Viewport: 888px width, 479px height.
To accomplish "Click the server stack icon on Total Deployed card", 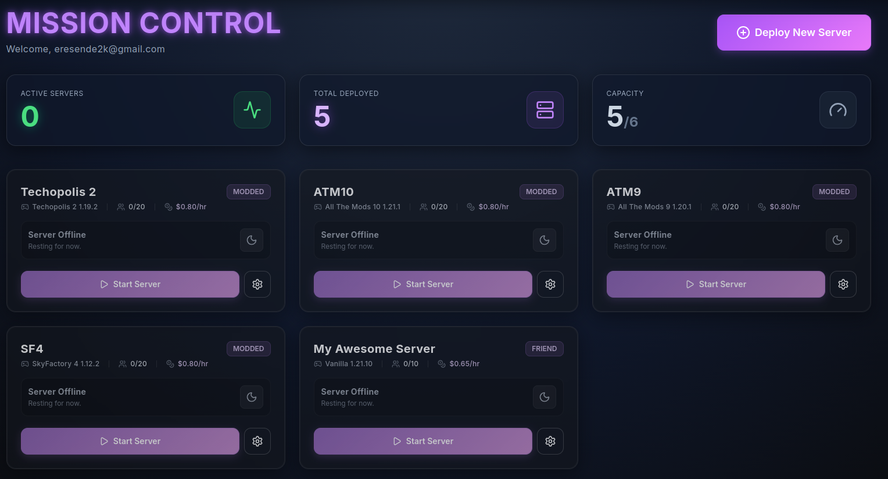I will 545,110.
